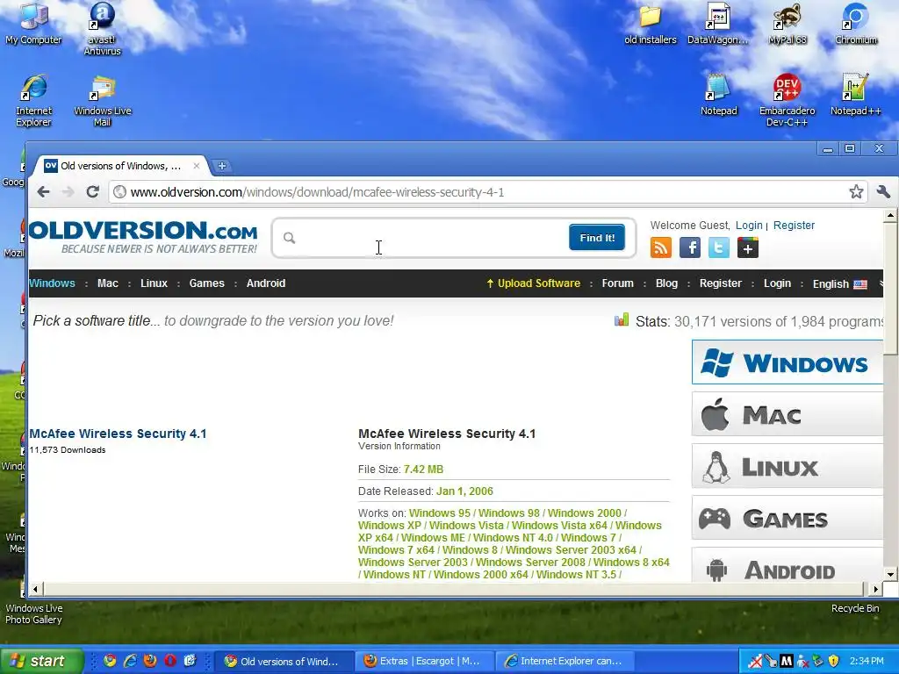Viewport: 899px width, 674px height.
Task: Click the OLDVERSION.com logo
Action: click(x=143, y=237)
